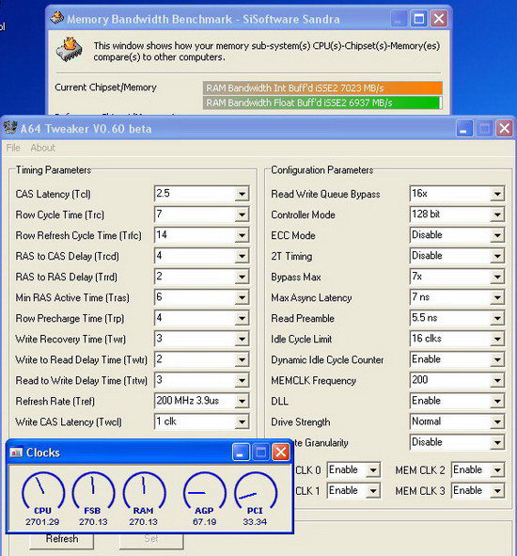Open the RAS to CAS Delay (Trcd) dropdown
Image resolution: width=517 pixels, height=556 pixels.
pyautogui.click(x=242, y=256)
